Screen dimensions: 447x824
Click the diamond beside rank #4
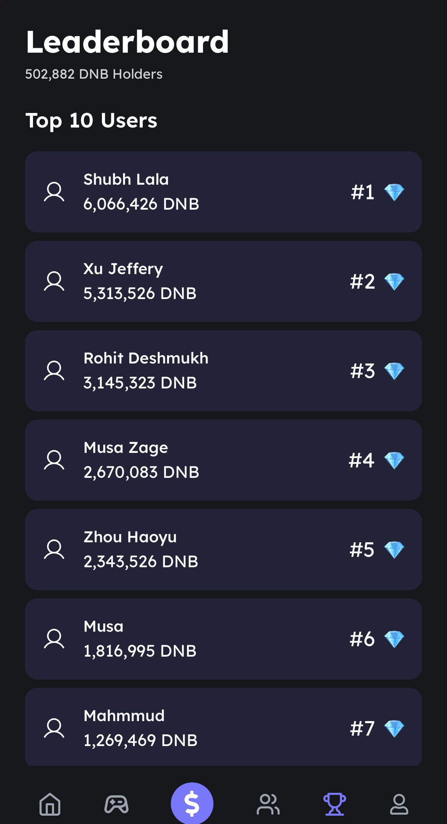tap(394, 461)
